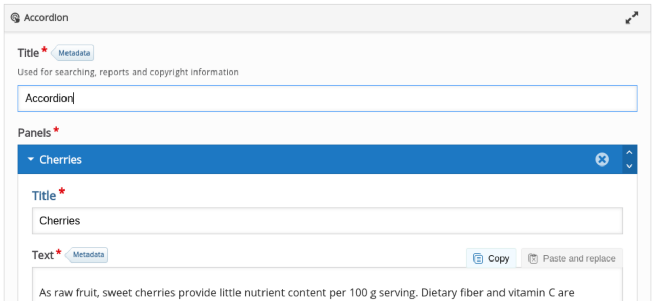Remove the Cherries panel via its X icon
This screenshot has height=308, width=655.
[x=602, y=159]
